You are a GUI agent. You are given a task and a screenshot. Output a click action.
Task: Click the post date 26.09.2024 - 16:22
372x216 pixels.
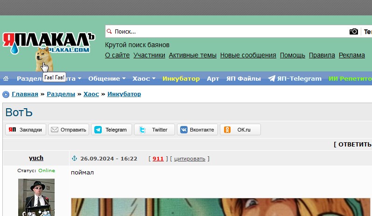pos(109,159)
